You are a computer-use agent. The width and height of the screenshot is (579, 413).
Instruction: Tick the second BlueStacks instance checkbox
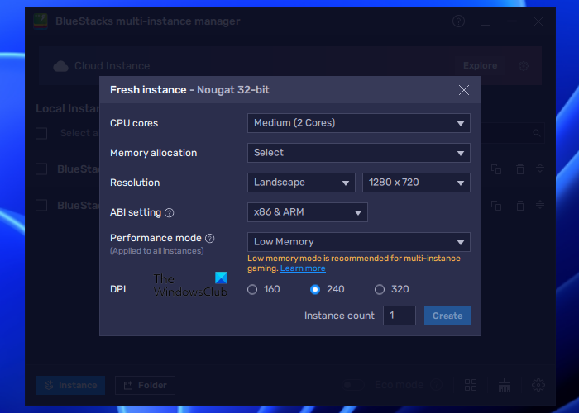(41, 205)
